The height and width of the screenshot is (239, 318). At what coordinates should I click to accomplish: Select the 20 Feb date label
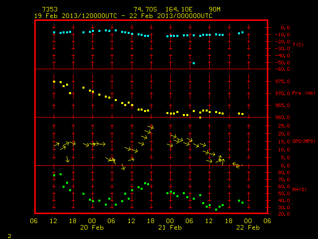(x=92, y=228)
